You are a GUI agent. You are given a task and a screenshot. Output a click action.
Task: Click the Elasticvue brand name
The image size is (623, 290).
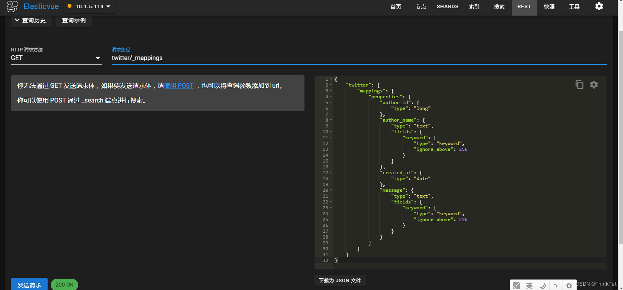(41, 6)
